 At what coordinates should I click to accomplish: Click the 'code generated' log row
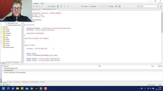pos(82,70)
